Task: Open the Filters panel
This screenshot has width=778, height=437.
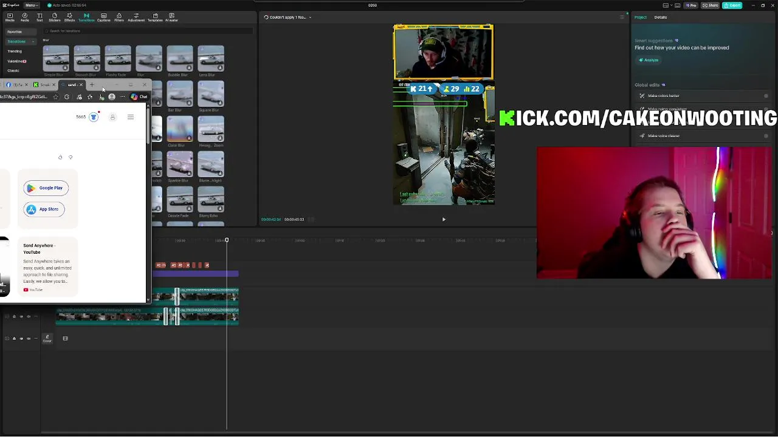Action: click(x=119, y=17)
